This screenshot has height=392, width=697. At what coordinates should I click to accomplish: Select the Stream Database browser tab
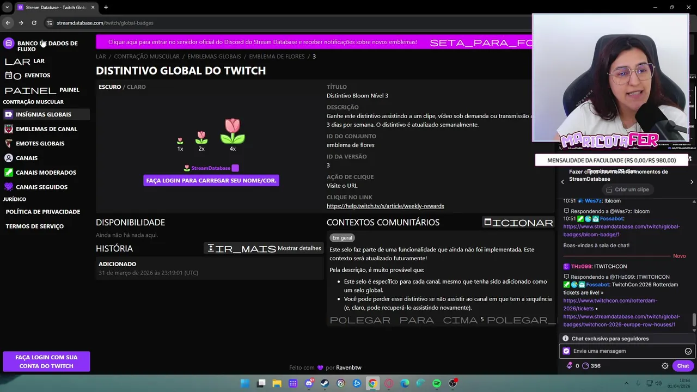(x=56, y=7)
